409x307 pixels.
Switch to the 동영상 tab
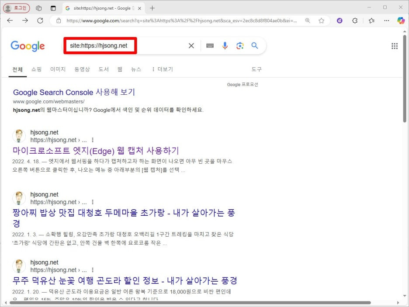click(82, 69)
